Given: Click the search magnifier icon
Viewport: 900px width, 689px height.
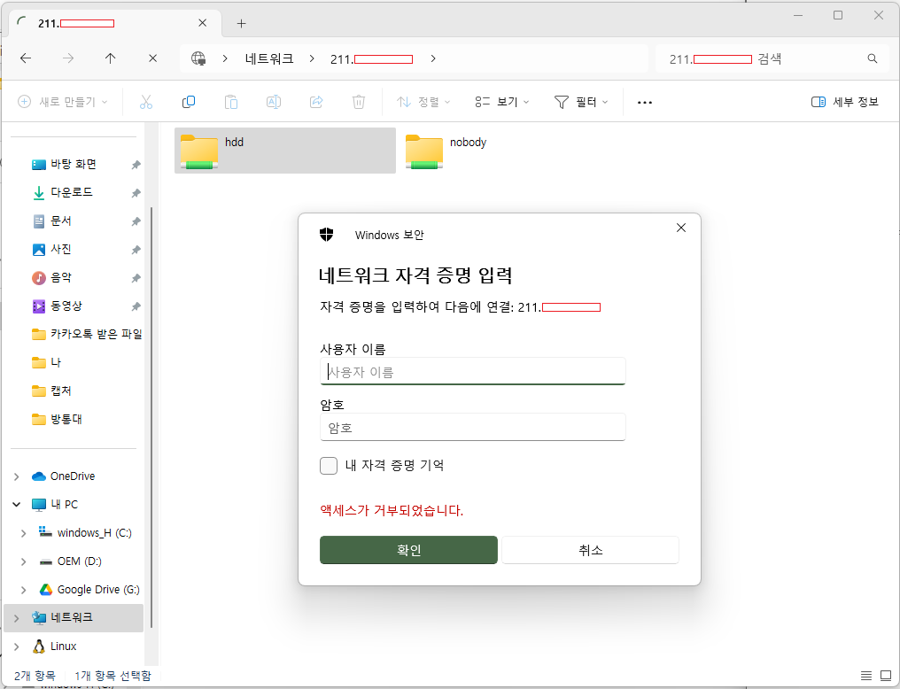Looking at the screenshot, I should [872, 58].
